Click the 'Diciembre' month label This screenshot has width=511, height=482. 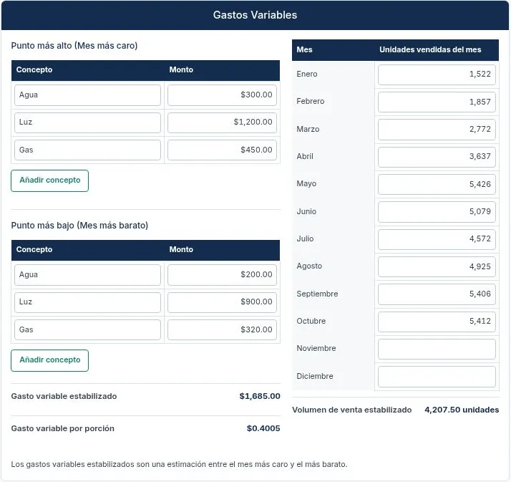pos(315,376)
